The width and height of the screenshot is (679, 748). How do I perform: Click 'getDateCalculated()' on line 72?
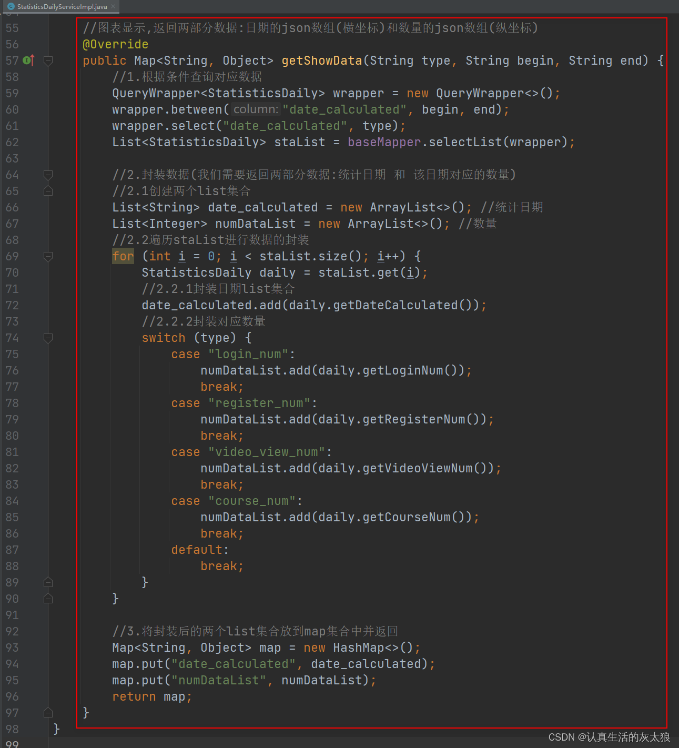tap(403, 305)
